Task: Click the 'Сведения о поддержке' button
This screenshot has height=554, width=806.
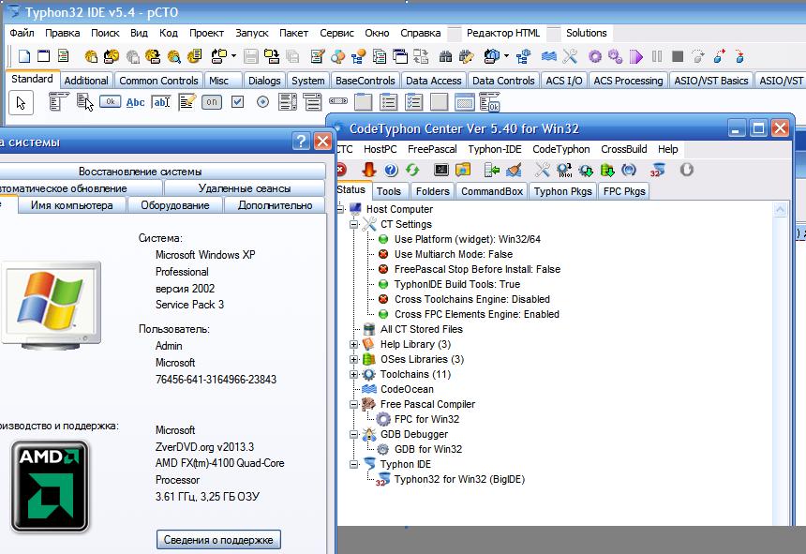Action: [218, 540]
